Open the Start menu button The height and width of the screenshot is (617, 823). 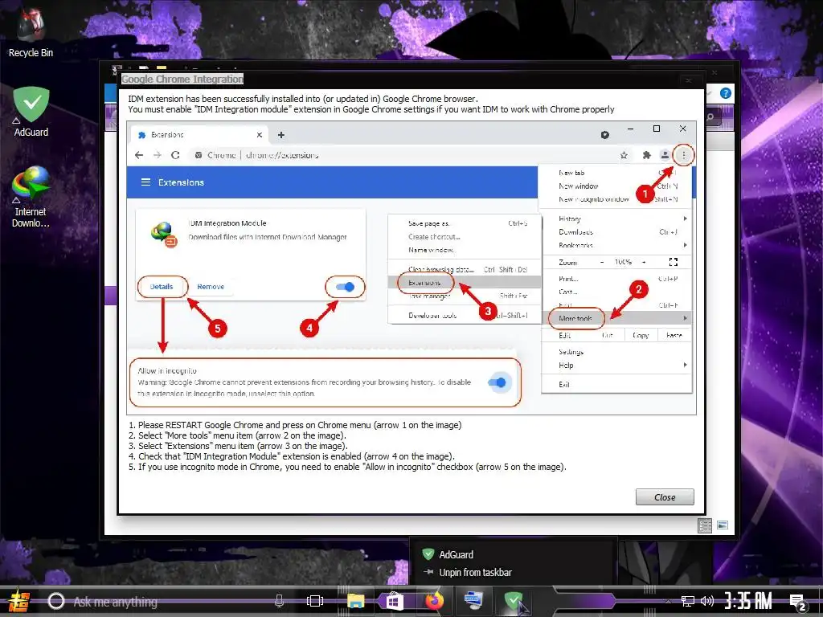19,601
